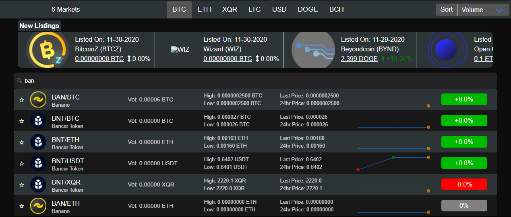The height and width of the screenshot is (217, 511).
Task: Click the red -0.0% button for BNT/XQR
Action: [464, 184]
